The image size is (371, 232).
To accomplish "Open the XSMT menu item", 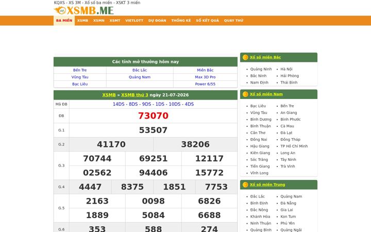I will (115, 21).
